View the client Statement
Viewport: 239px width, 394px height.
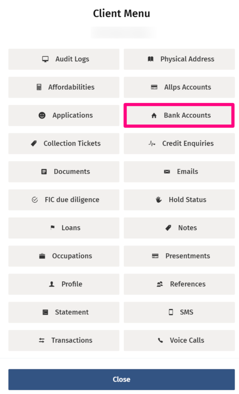click(x=64, y=312)
